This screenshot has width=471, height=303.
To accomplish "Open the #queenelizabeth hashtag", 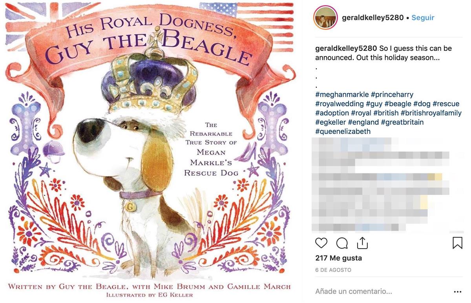I will 343,132.
